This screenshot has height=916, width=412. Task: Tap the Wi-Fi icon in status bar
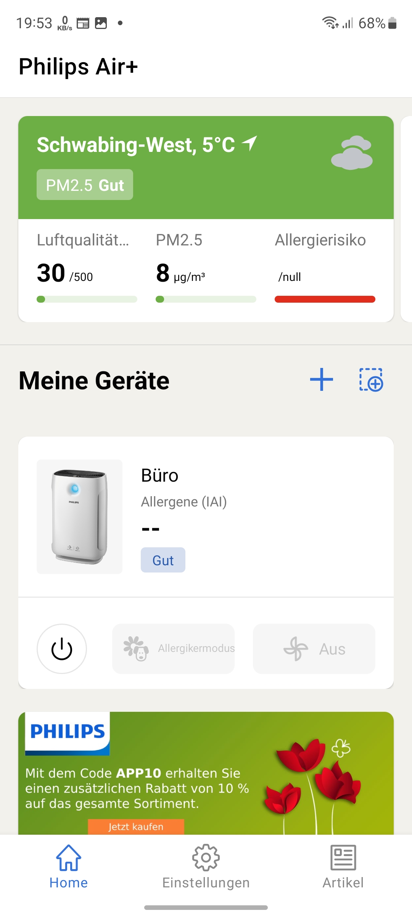click(330, 23)
